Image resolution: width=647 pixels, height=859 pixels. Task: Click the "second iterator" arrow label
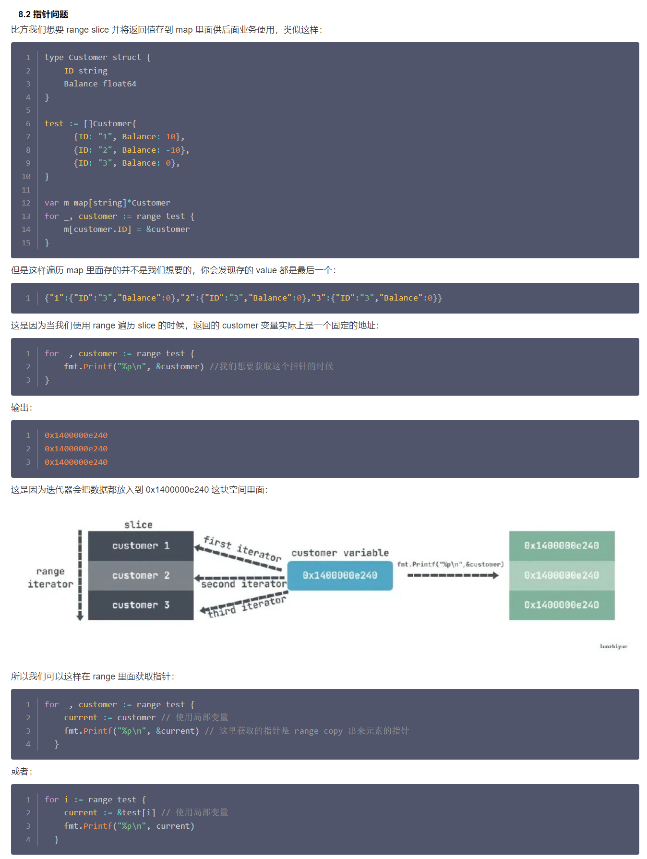[x=243, y=584]
